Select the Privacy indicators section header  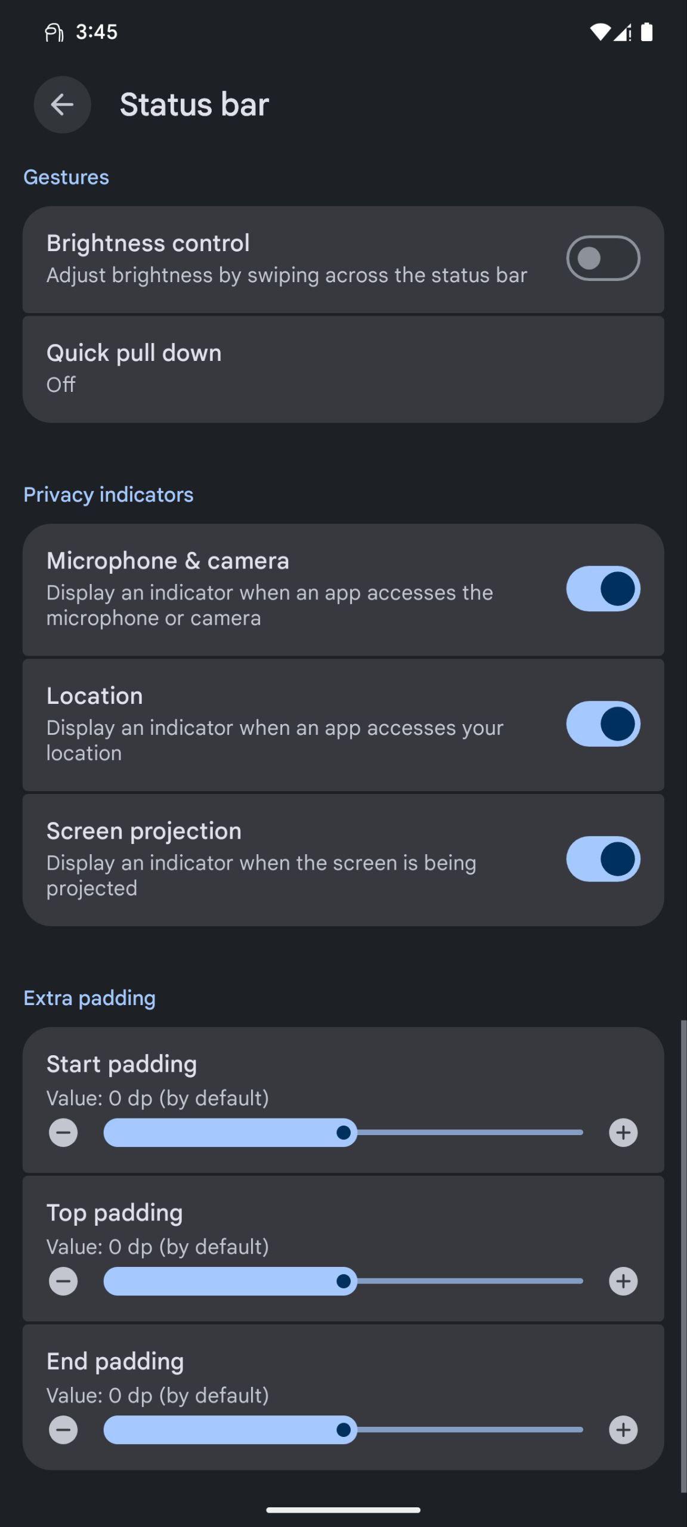pyautogui.click(x=109, y=494)
